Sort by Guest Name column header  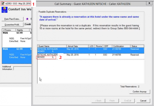pyautogui.click(x=52, y=46)
